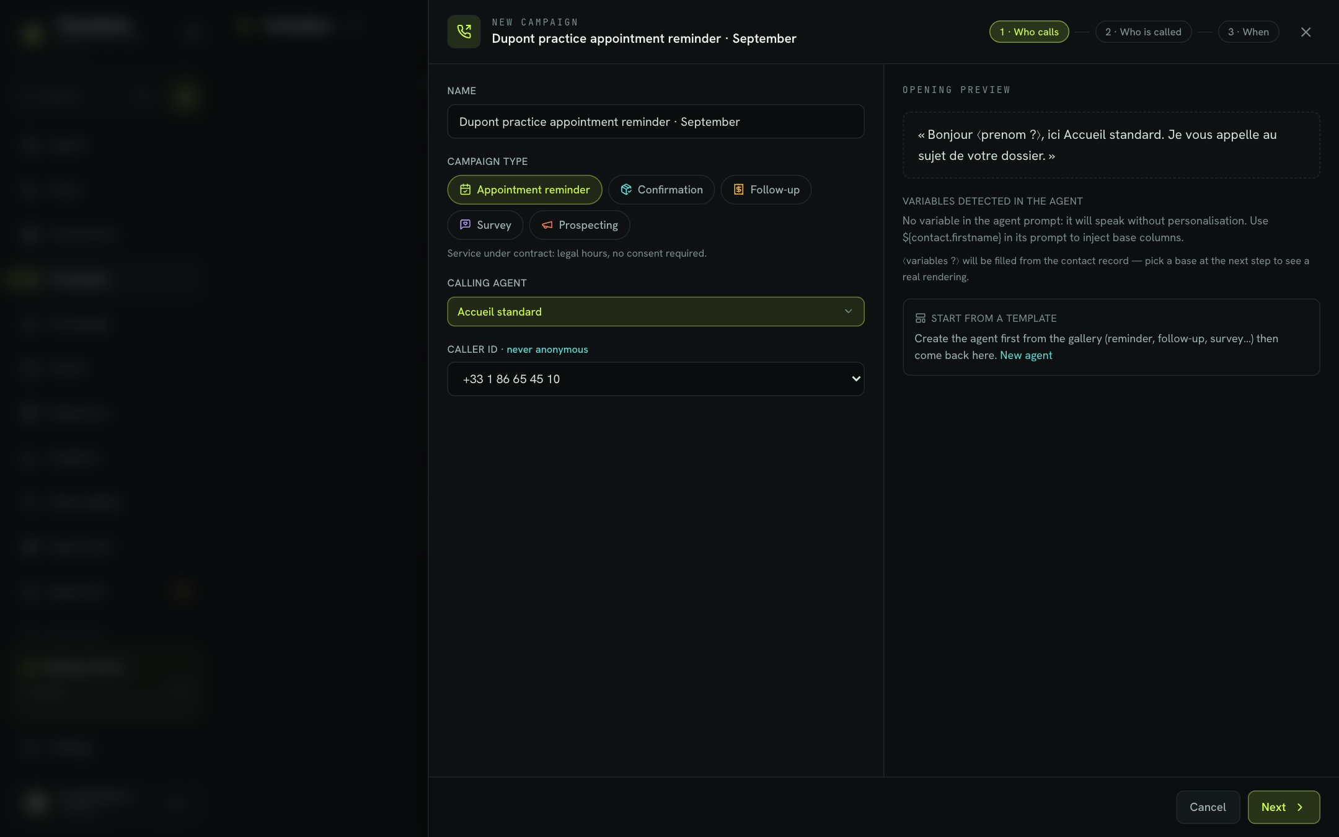Open the Calling agent combo box
This screenshot has height=837, width=1339.
point(656,311)
